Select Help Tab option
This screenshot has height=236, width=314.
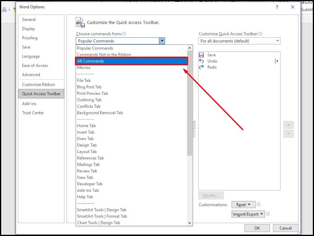click(x=131, y=197)
